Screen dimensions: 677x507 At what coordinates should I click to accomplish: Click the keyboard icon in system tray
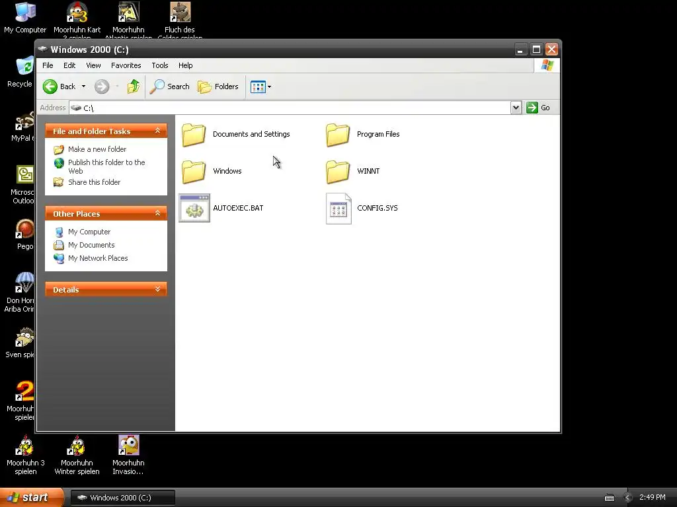tap(609, 498)
